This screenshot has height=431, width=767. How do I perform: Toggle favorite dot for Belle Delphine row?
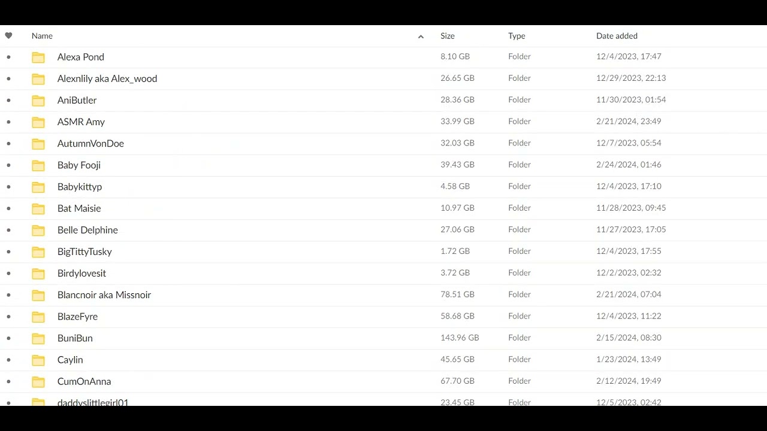(8, 230)
